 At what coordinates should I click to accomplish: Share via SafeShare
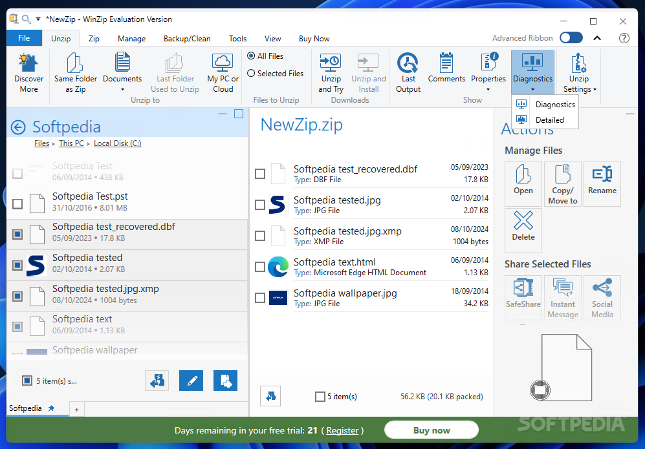[523, 297]
